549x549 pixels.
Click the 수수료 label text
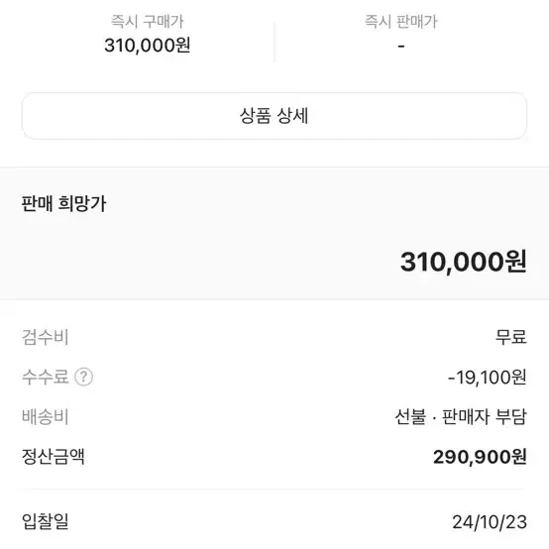pos(46,378)
